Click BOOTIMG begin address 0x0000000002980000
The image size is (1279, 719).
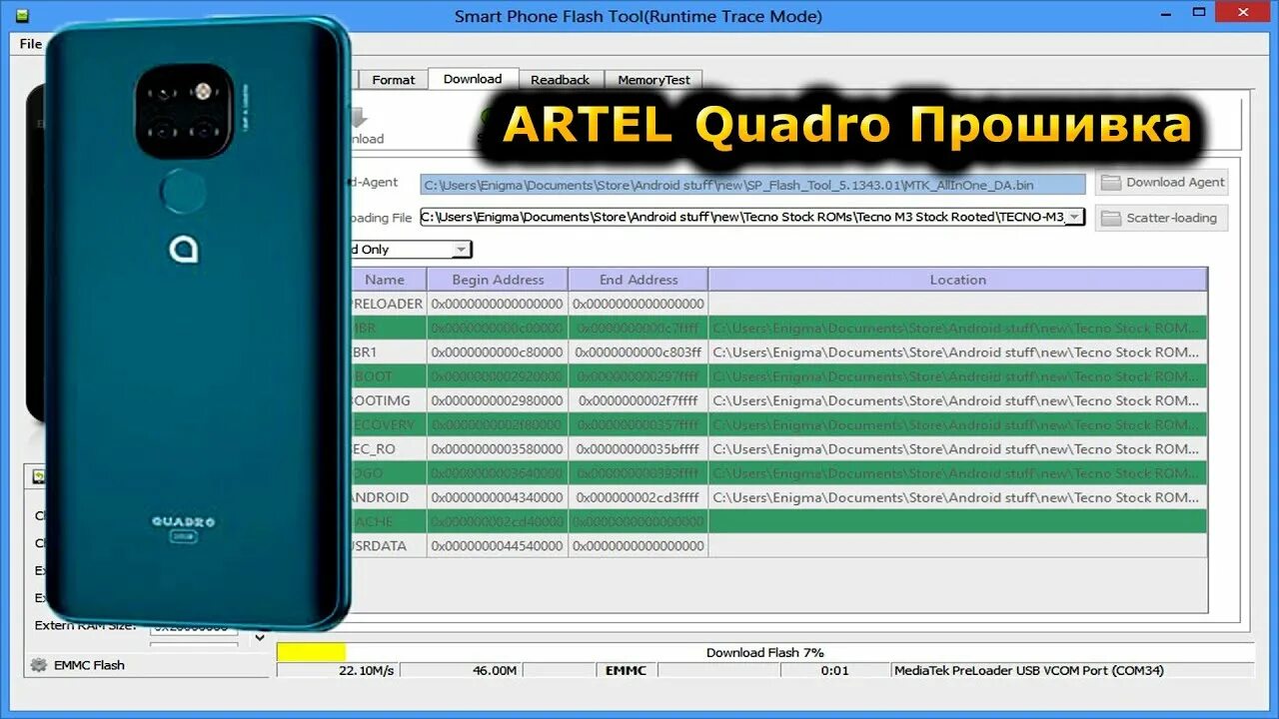coord(498,400)
